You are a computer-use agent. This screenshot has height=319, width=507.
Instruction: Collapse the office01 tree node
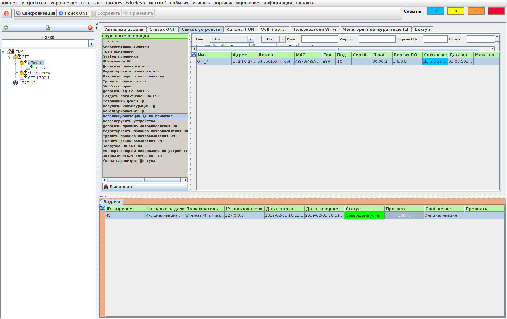(16, 63)
